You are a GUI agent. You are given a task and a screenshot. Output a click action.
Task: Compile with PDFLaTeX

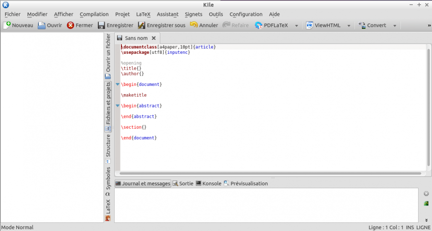point(271,25)
